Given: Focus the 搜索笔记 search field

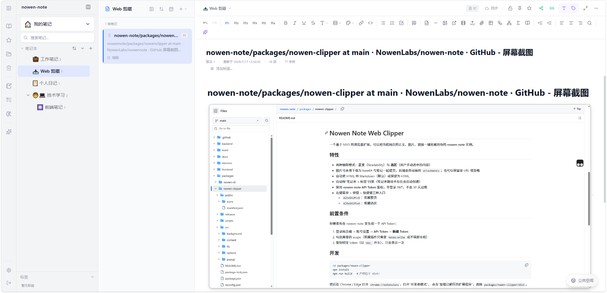Looking at the screenshot, I should (x=58, y=38).
